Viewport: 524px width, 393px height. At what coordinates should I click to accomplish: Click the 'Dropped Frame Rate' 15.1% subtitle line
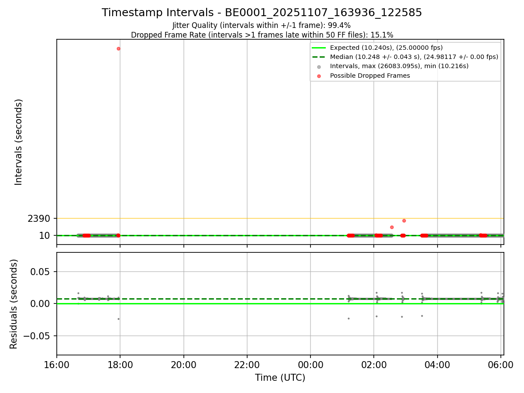pyautogui.click(x=262, y=35)
